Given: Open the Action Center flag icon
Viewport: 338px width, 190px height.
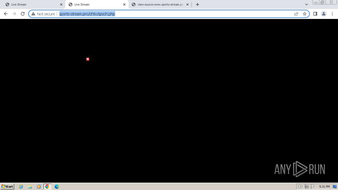Looking at the screenshot, I should click(x=313, y=187).
